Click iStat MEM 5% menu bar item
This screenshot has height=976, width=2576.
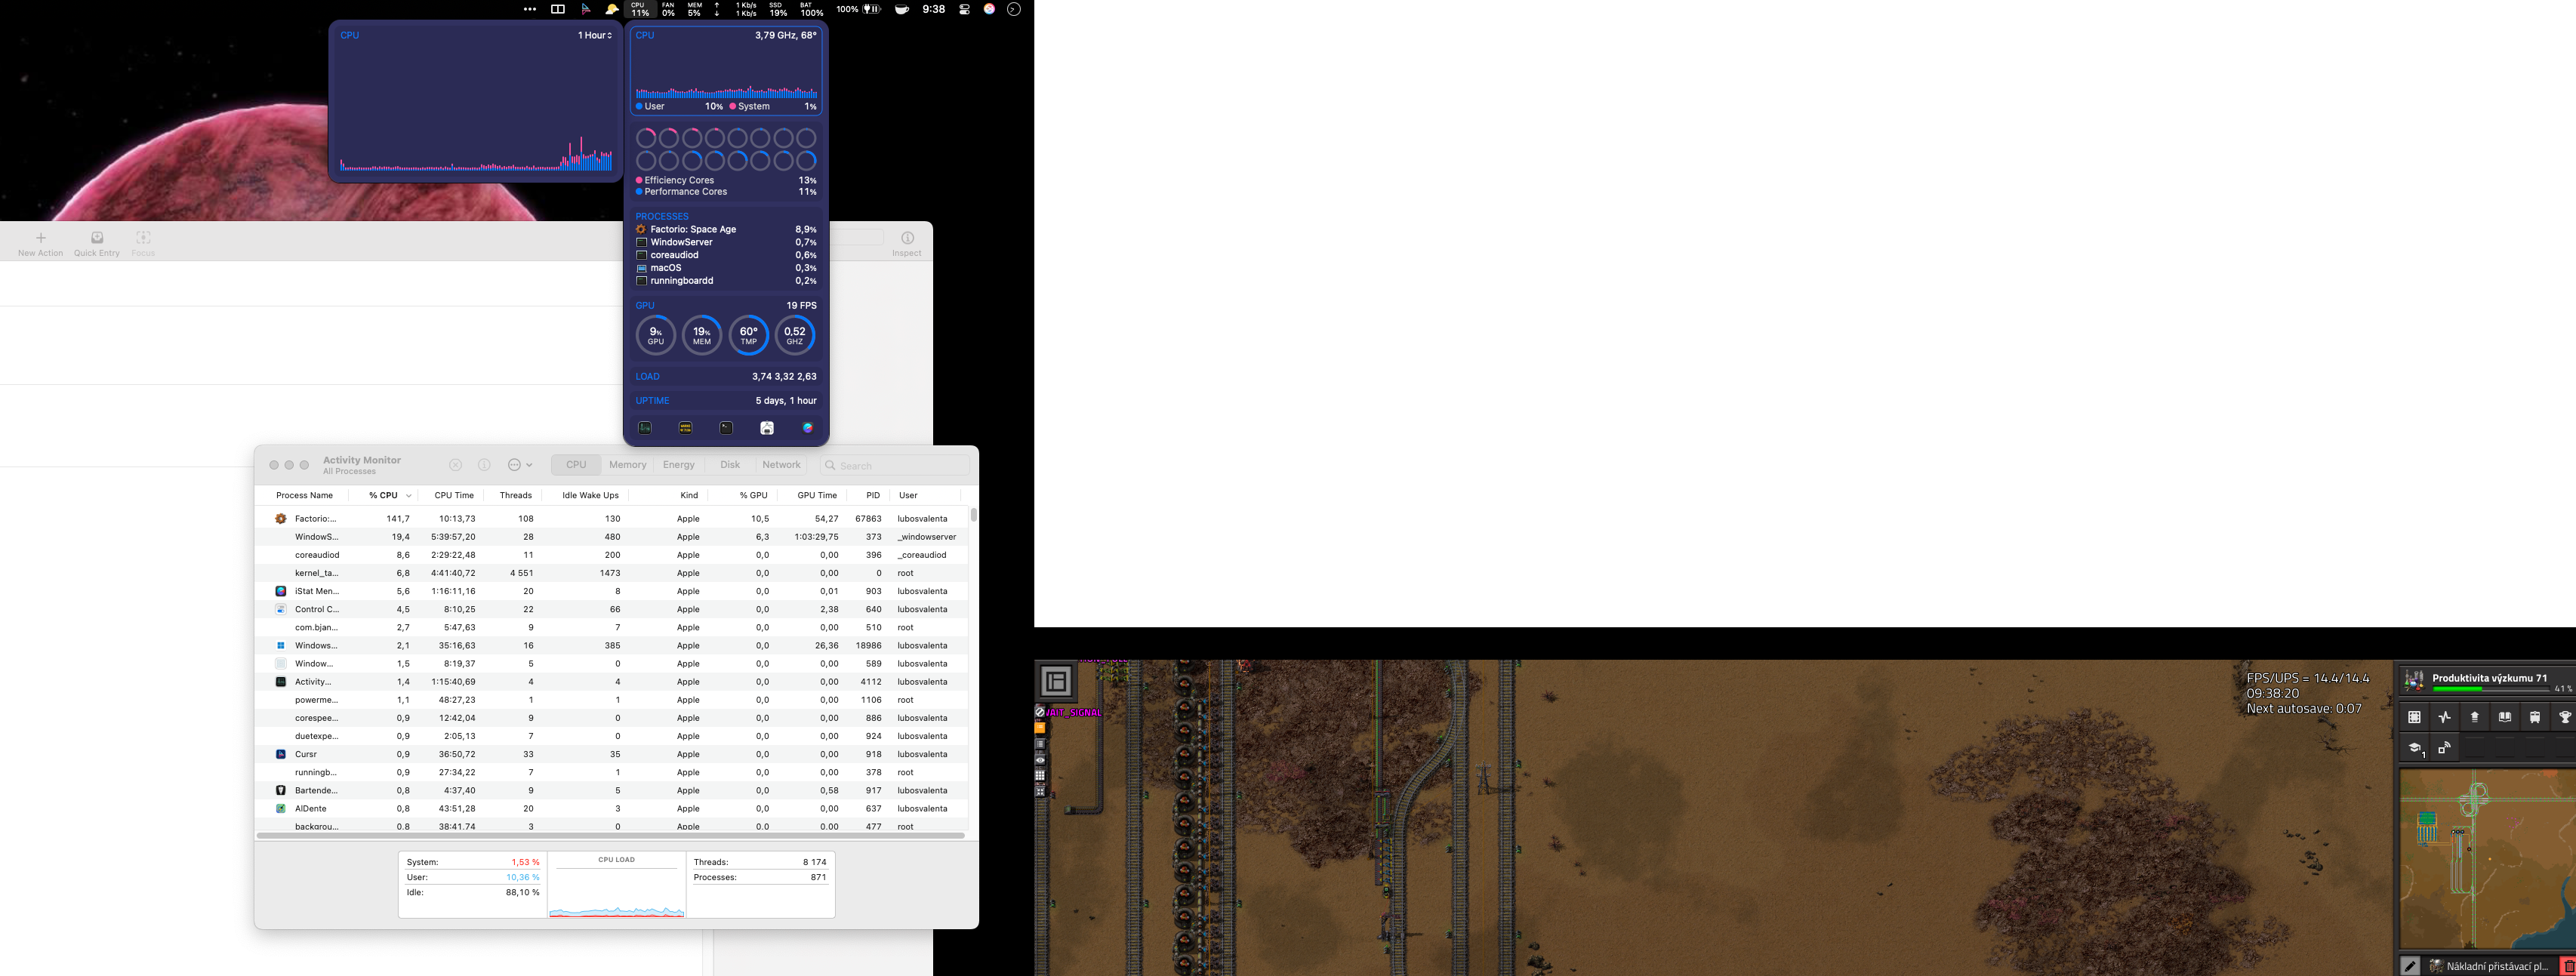(x=694, y=9)
